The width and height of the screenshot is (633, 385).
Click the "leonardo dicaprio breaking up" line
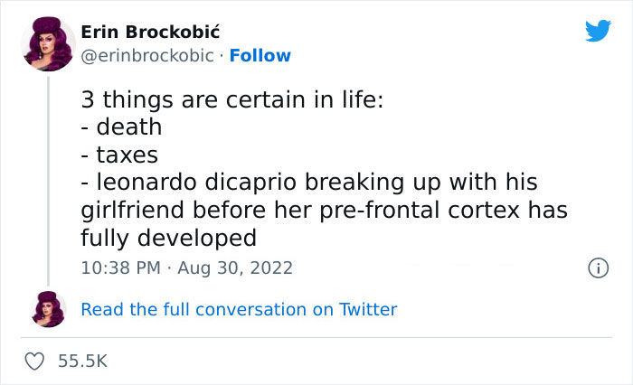tap(309, 183)
